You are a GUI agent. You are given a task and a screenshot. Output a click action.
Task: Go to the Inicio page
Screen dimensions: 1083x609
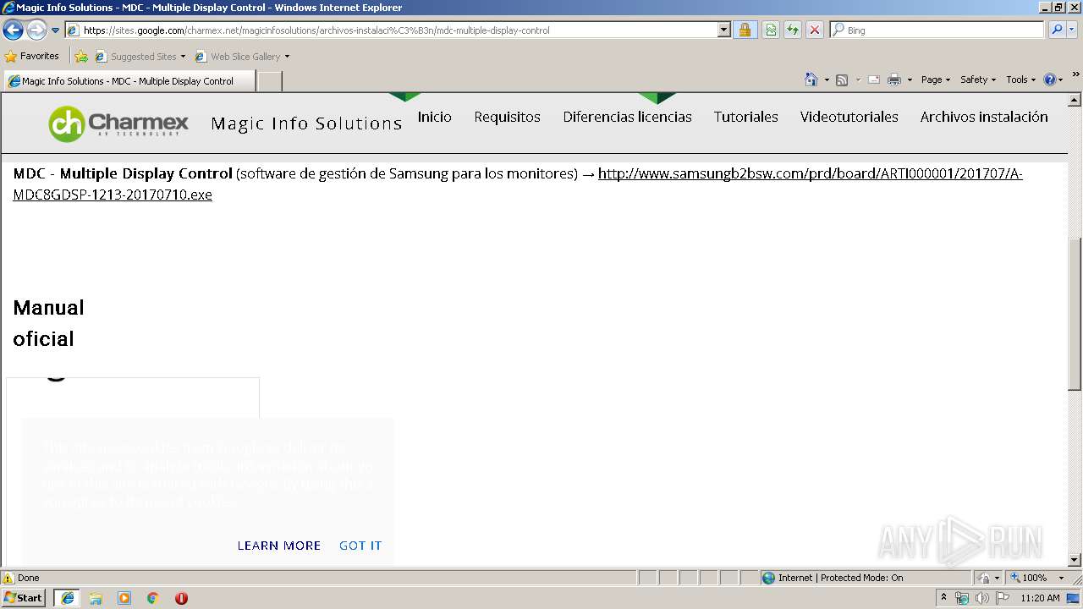click(x=435, y=117)
